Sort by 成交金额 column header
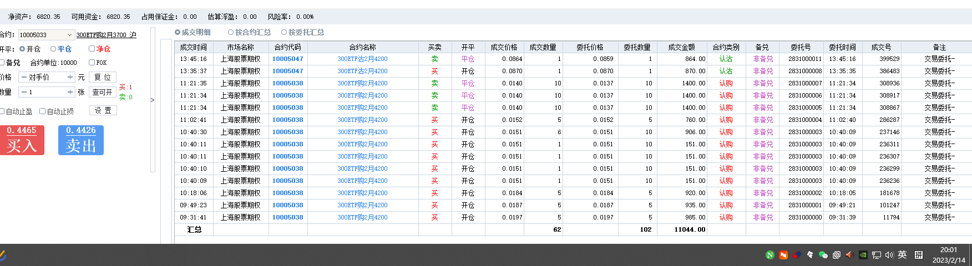The height and width of the screenshot is (266, 972). pyautogui.click(x=682, y=47)
